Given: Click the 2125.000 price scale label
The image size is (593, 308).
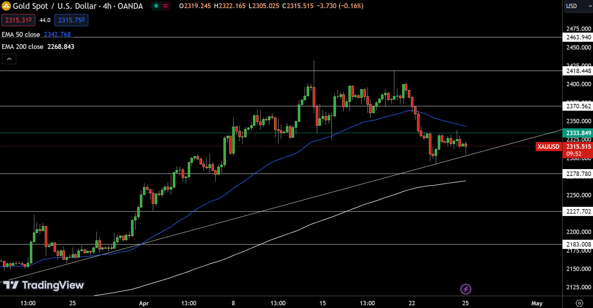Looking at the screenshot, I should click(578, 287).
